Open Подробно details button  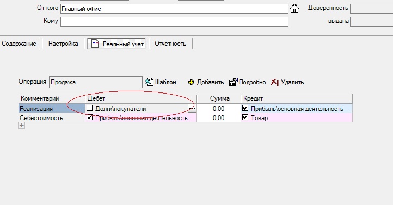click(247, 82)
